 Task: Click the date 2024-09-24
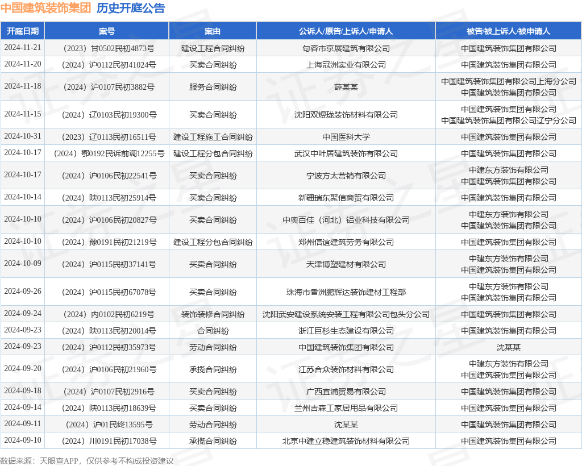[23, 314]
